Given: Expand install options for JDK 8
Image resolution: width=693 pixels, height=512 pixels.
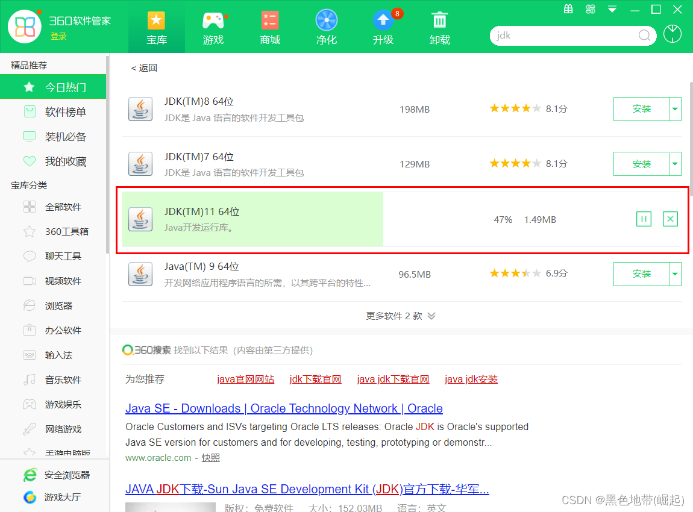Looking at the screenshot, I should click(675, 109).
